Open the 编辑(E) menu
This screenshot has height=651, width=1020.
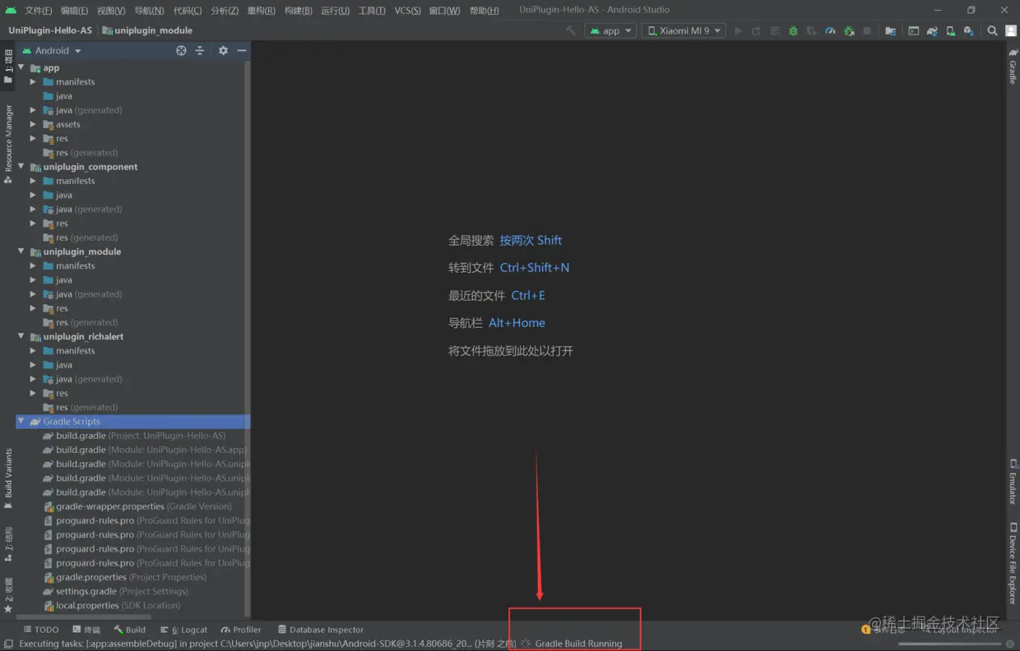(74, 10)
